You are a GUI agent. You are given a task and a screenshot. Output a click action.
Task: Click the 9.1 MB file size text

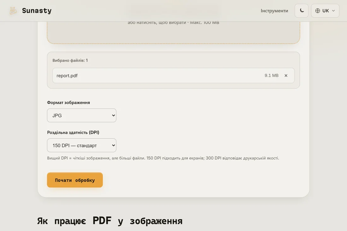(271, 76)
